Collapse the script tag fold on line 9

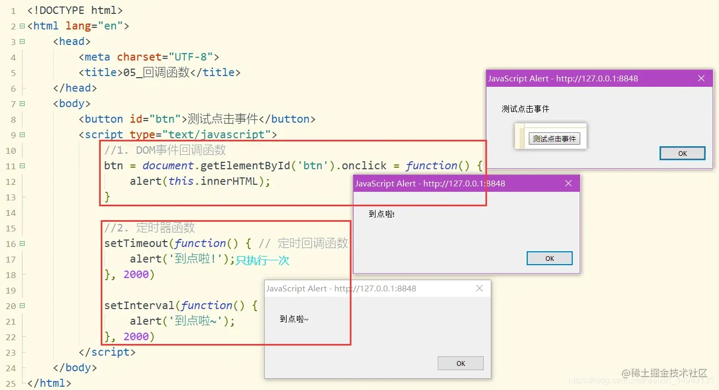click(22, 134)
